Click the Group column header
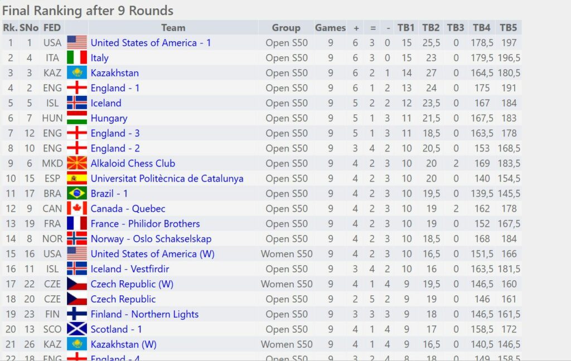The image size is (571, 361). pyautogui.click(x=286, y=28)
